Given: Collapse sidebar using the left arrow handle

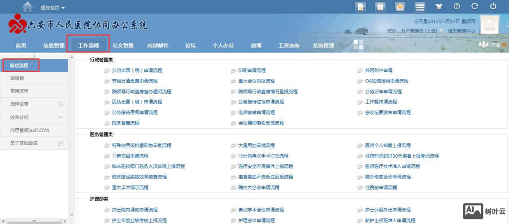Looking at the screenshot, I should pos(34,56).
